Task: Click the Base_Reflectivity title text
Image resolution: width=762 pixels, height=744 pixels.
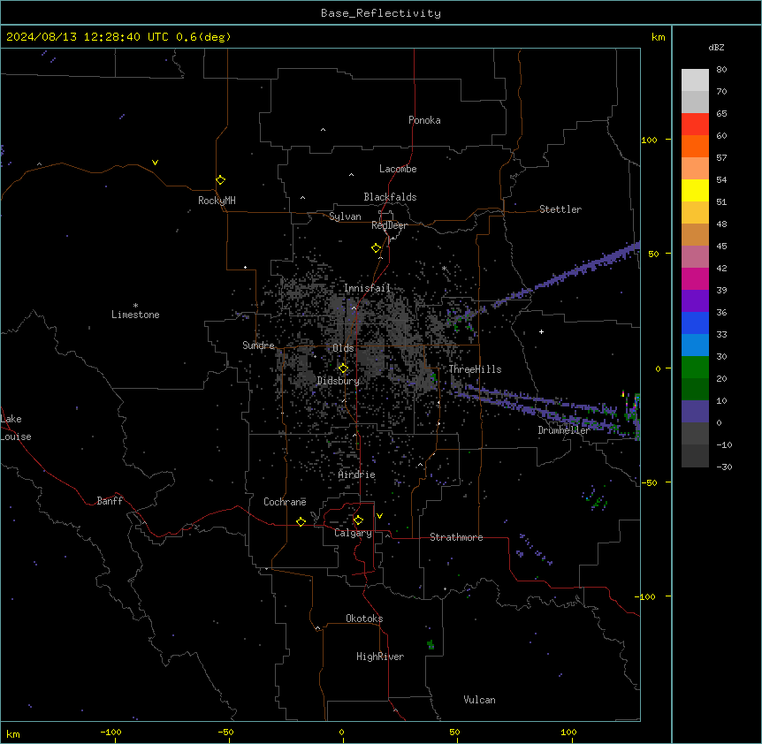Action: pyautogui.click(x=381, y=13)
